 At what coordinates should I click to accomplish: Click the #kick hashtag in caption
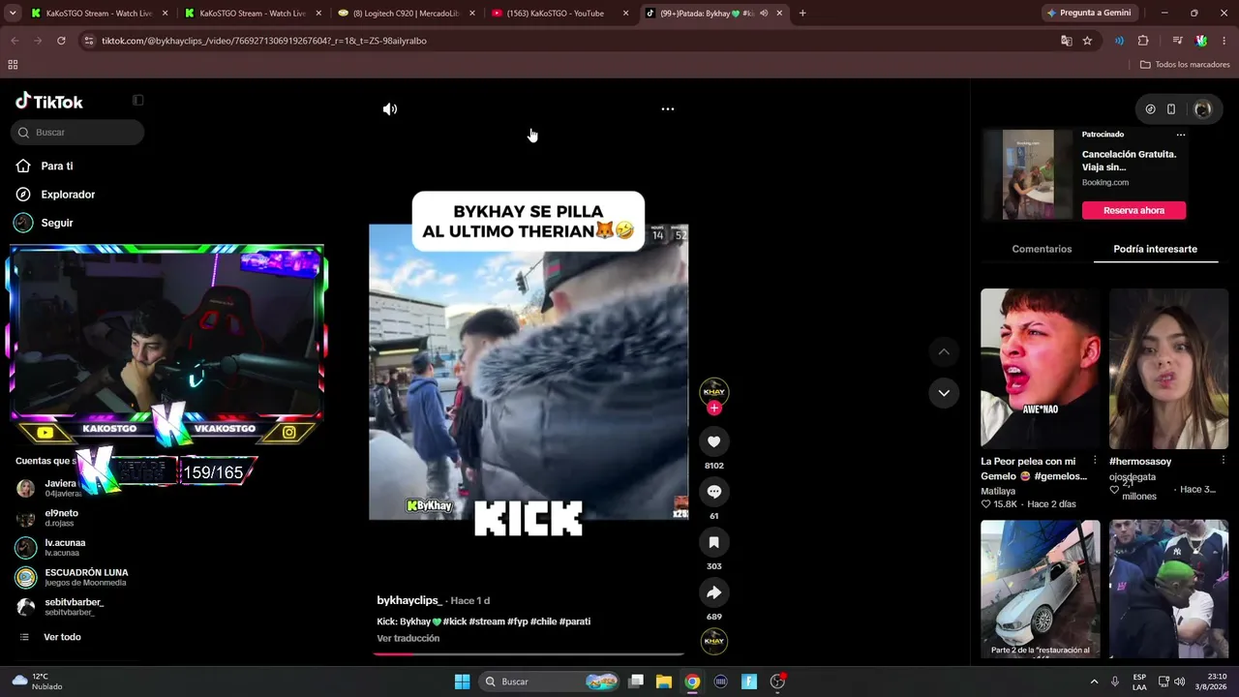pyautogui.click(x=455, y=621)
